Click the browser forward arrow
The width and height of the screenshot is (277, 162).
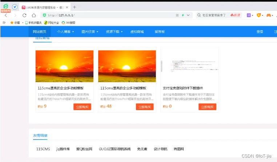tap(15, 15)
